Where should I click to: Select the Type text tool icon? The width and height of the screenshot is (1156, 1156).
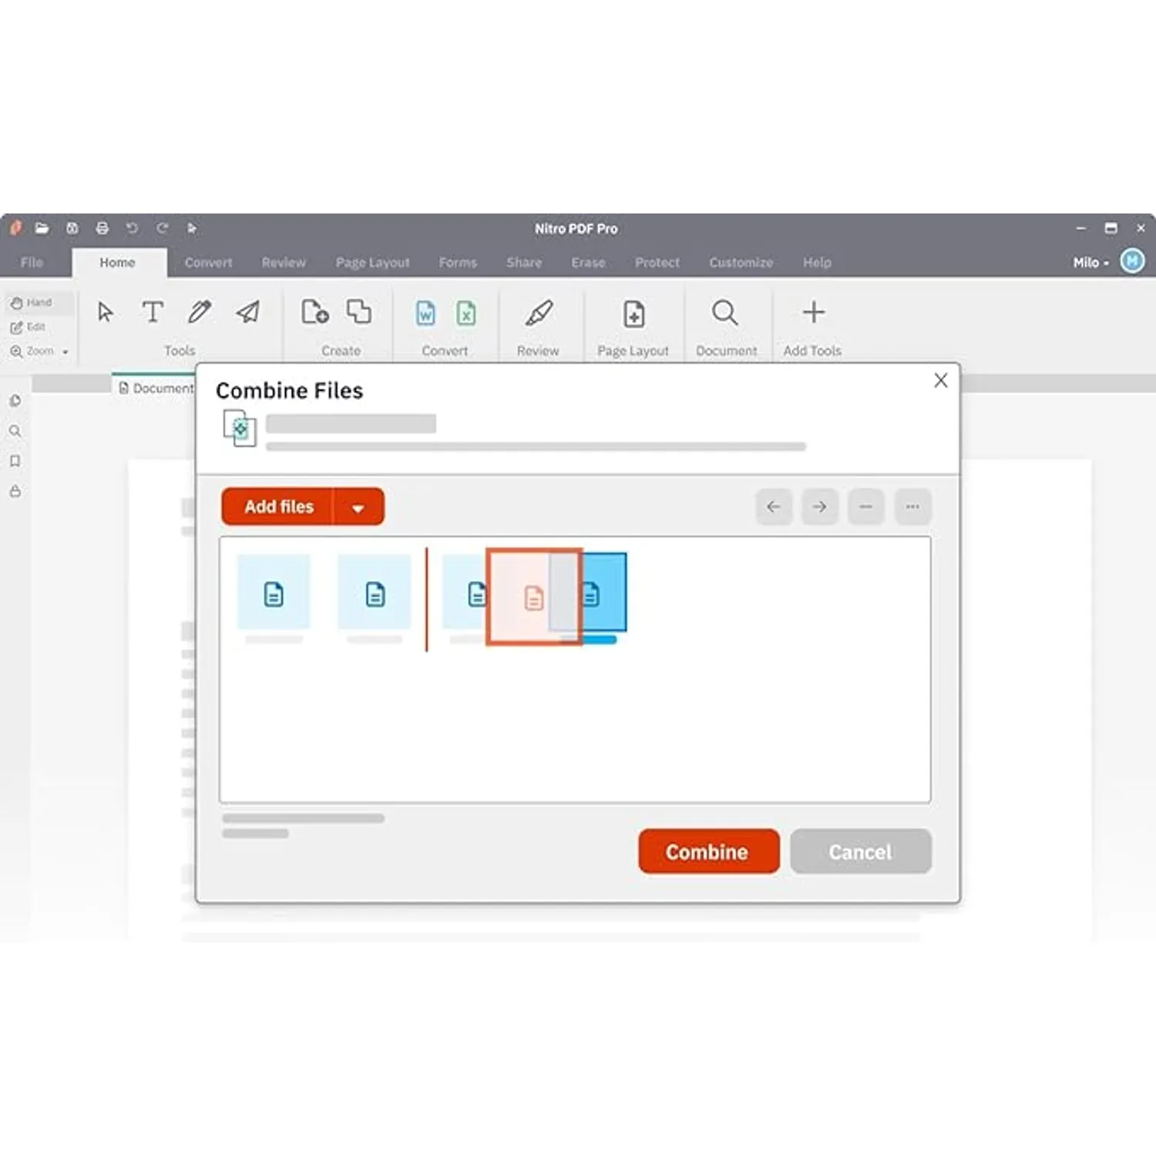tap(153, 312)
